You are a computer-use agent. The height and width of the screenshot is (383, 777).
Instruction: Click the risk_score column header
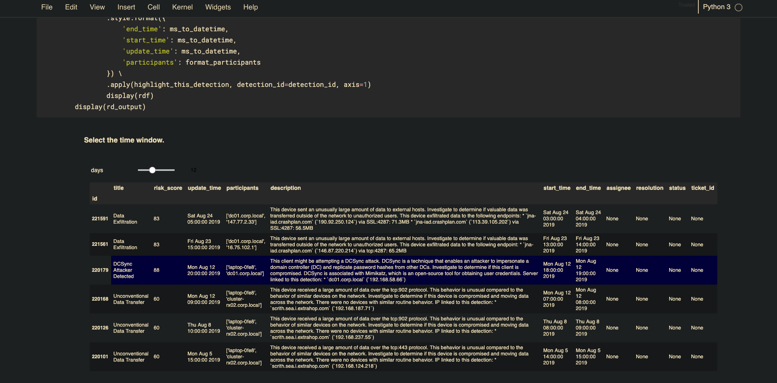pos(168,188)
